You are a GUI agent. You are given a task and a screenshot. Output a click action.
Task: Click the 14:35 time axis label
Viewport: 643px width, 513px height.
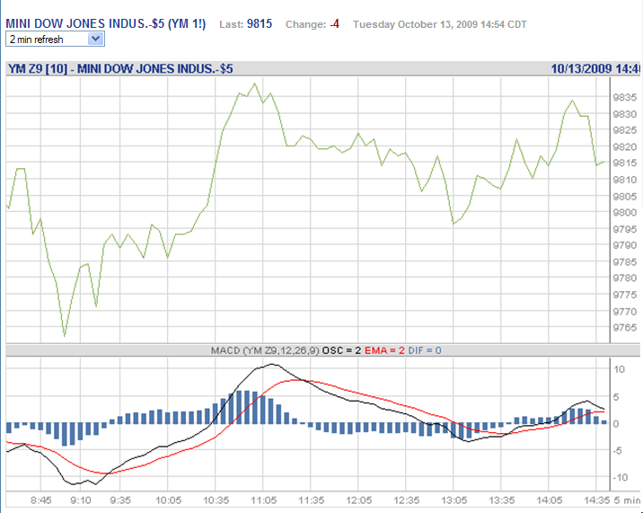[x=596, y=500]
